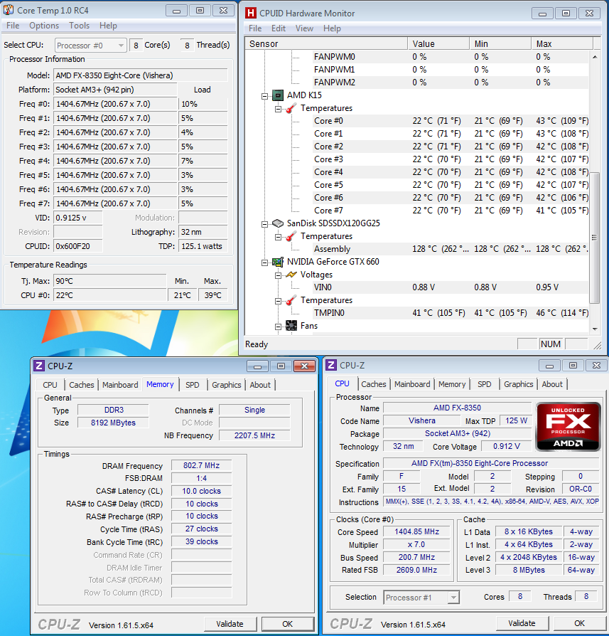Screen dimensions: 609x636
Task: Collapse NVIDIA Temperatures node
Action: coord(278,302)
